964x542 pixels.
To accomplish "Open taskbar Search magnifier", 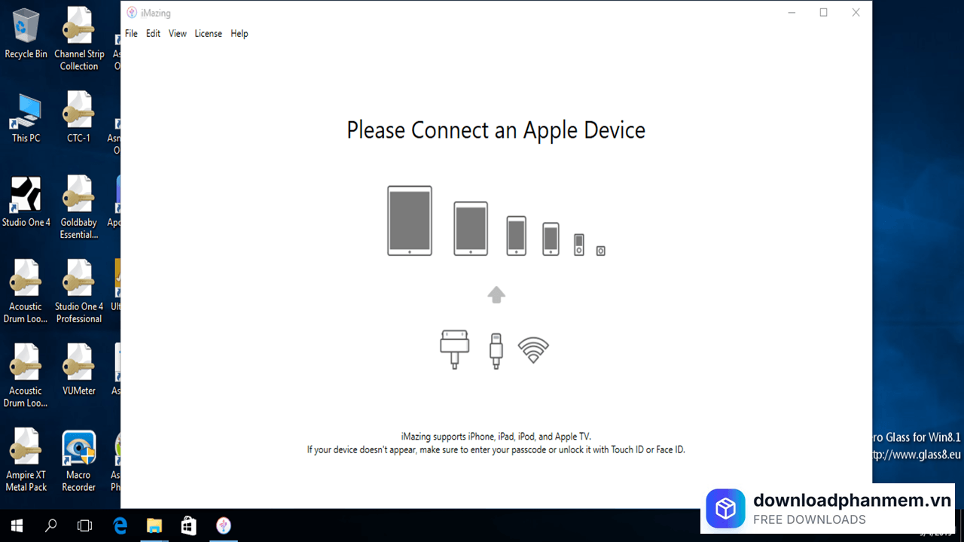I will (x=51, y=525).
